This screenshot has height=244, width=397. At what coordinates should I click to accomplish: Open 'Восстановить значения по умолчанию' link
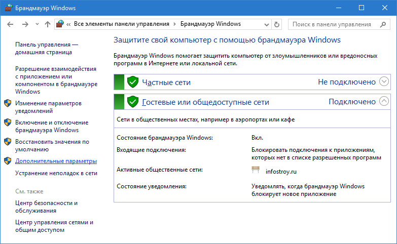52,145
